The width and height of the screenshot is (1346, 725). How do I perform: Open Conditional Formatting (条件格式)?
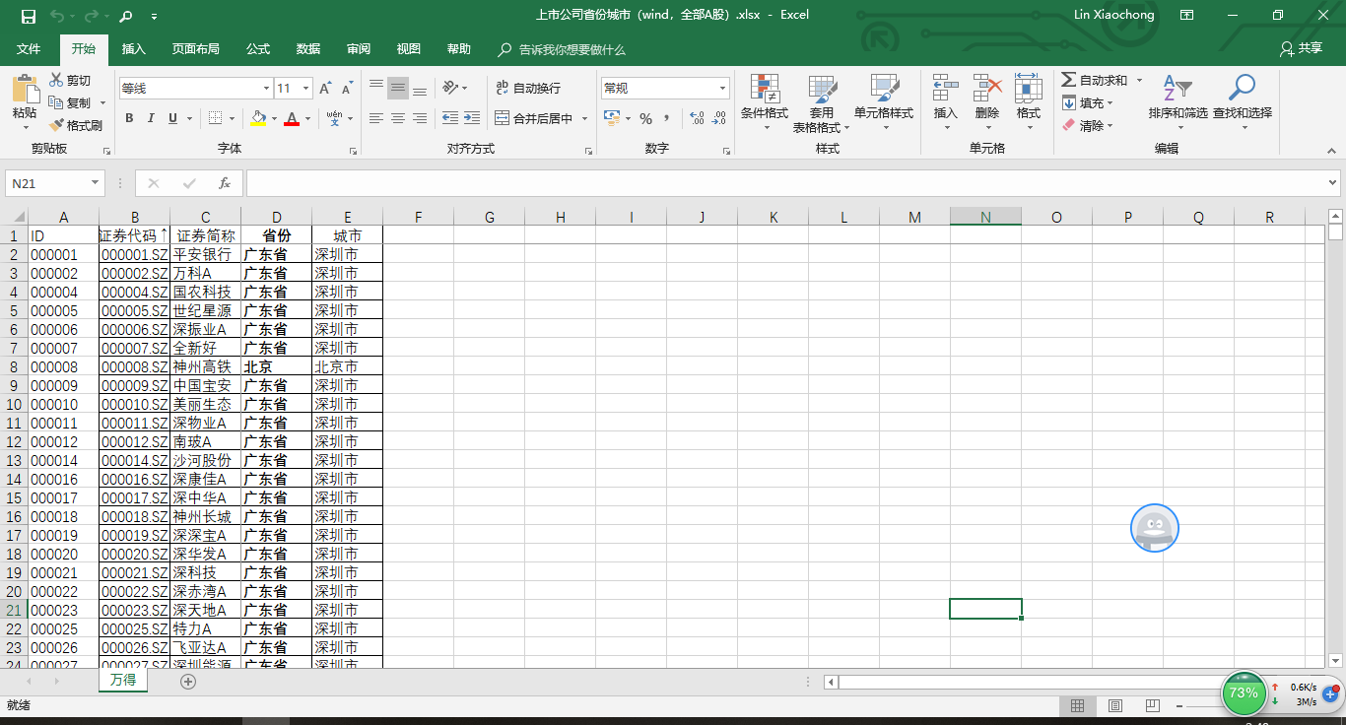point(765,102)
